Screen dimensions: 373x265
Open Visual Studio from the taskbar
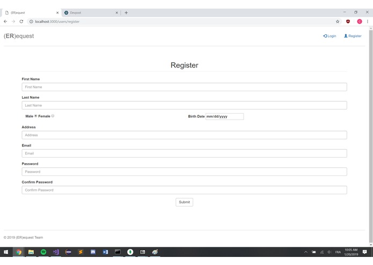click(x=56, y=252)
